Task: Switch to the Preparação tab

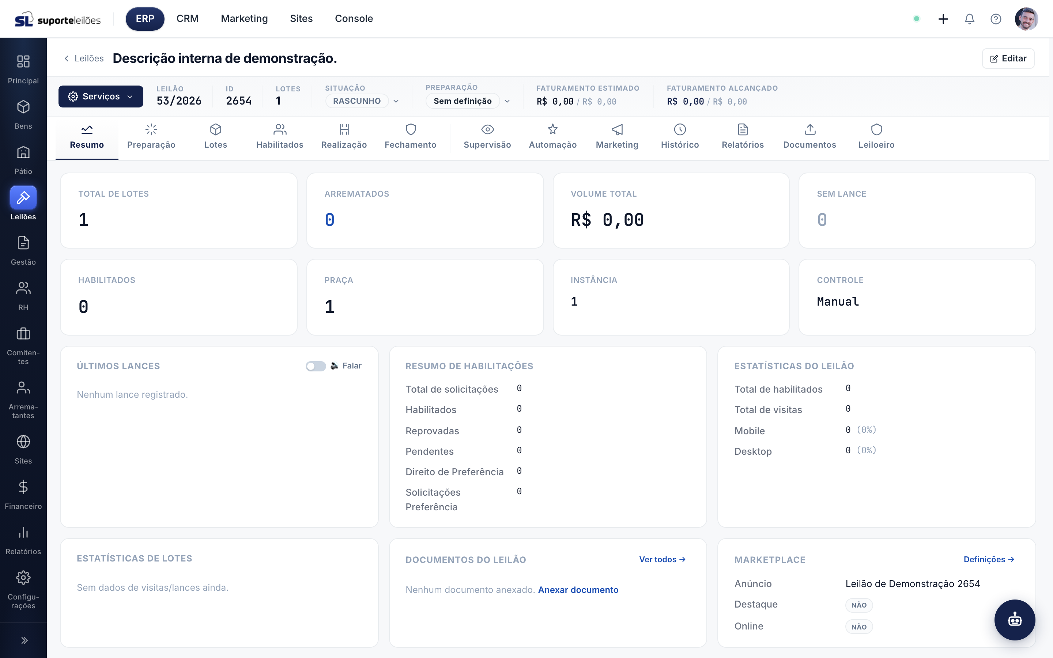Action: coord(151,137)
